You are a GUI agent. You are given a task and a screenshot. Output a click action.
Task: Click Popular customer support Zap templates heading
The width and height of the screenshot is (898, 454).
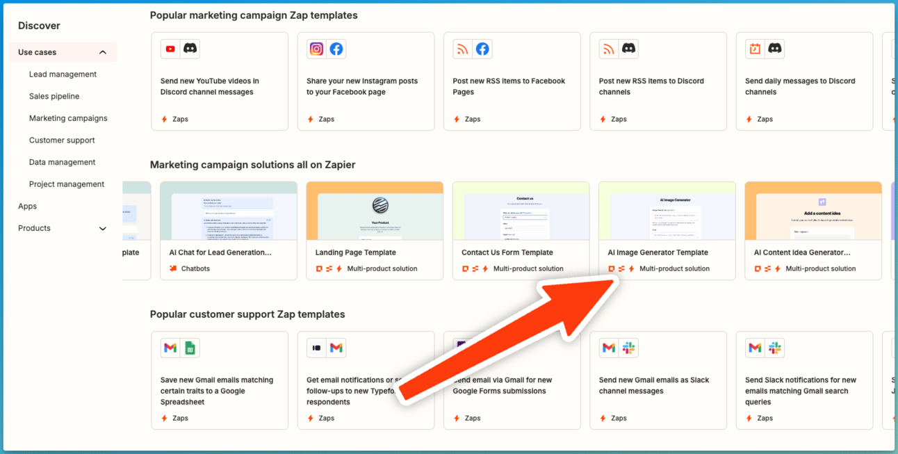247,314
